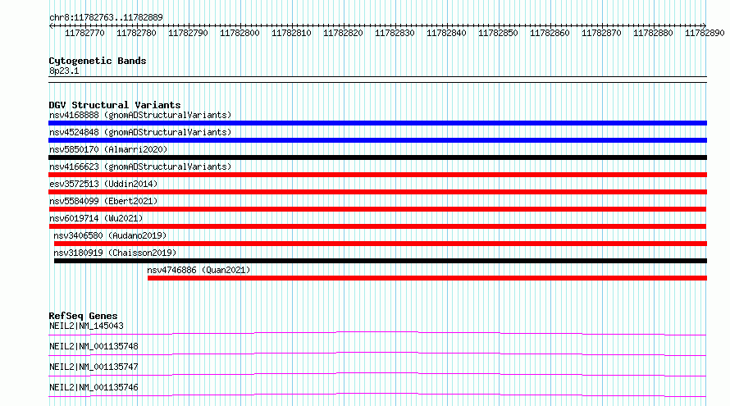Select ruler position 11782880
Screen dimensions: 730x406
tap(653, 33)
